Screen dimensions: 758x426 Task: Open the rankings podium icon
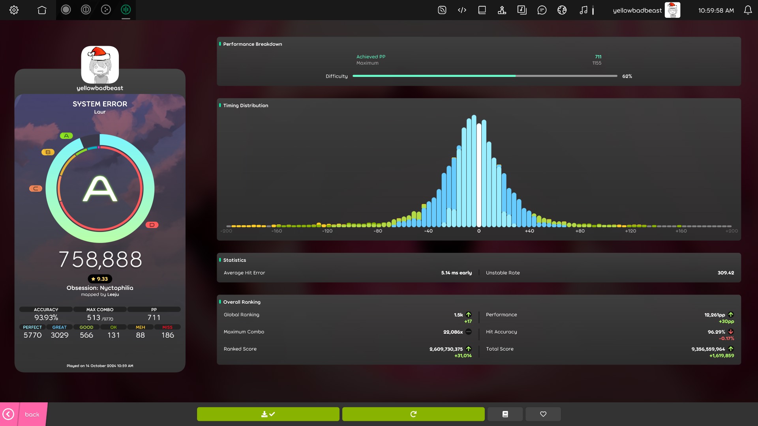coord(502,10)
